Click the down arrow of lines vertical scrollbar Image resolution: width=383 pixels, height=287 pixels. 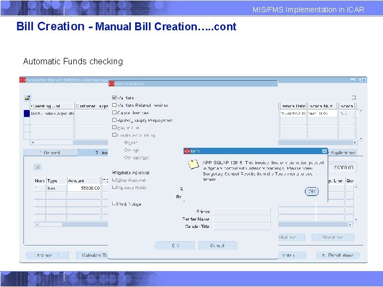[x=356, y=220]
